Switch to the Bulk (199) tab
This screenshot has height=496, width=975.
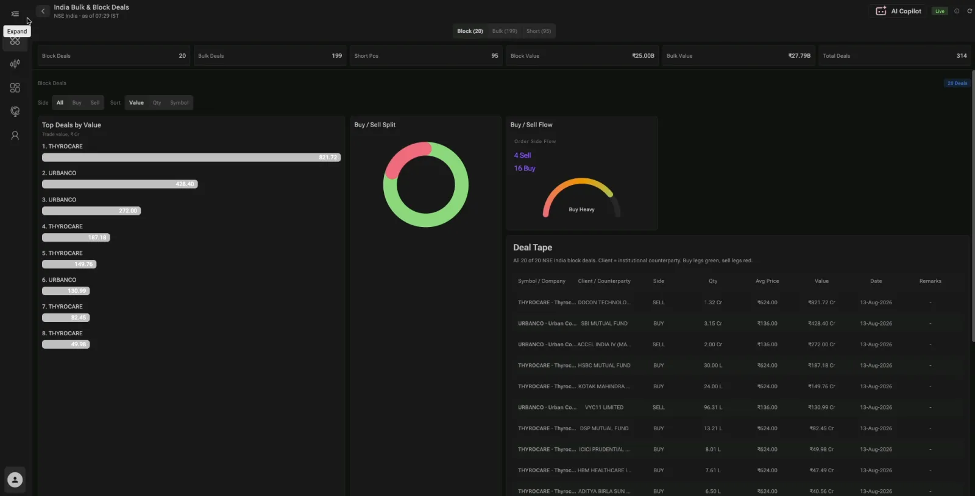[x=505, y=31]
